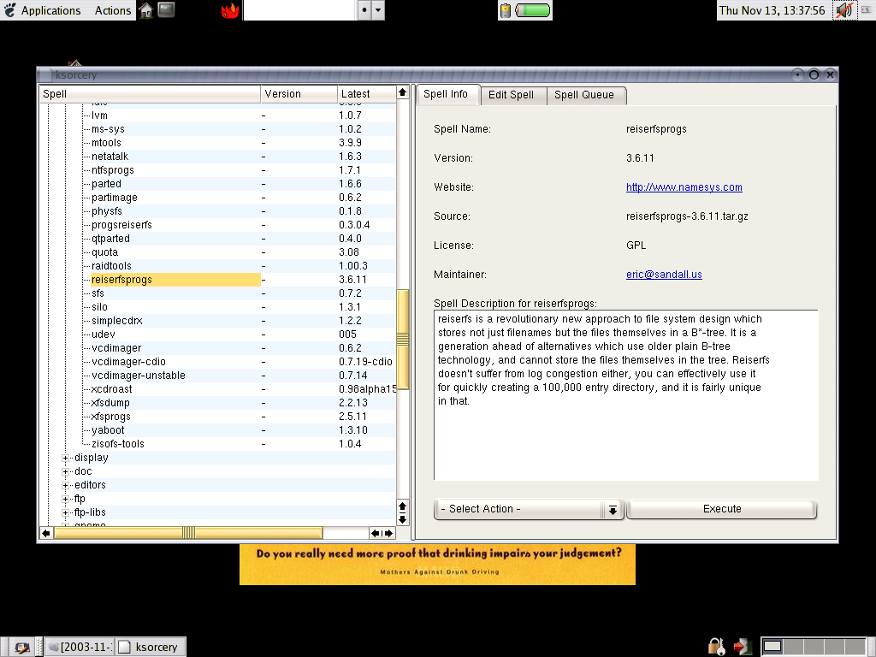Switch to the Edit Spell tab
876x657 pixels.
click(x=511, y=95)
